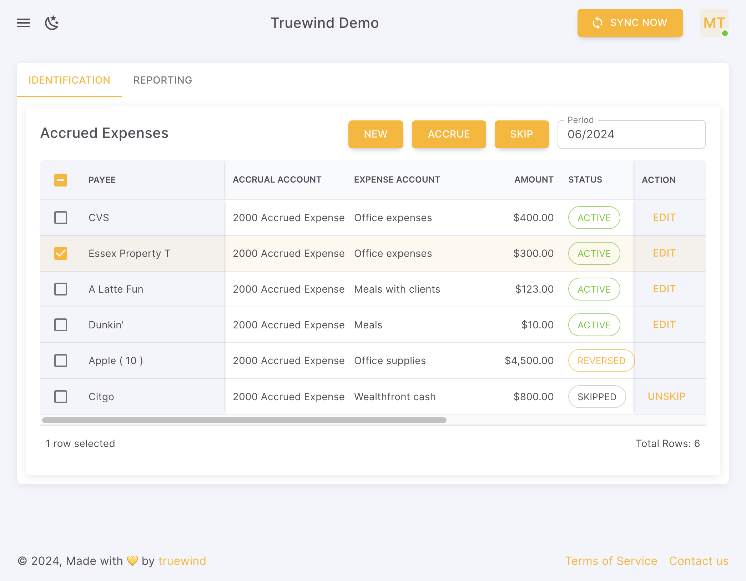Click the sync icon in Sync Now
The width and height of the screenshot is (746, 581).
[x=598, y=23]
